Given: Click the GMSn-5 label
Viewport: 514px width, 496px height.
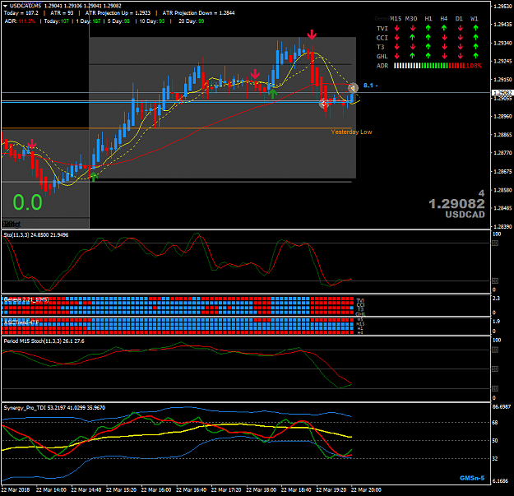Looking at the screenshot, I should coord(472,478).
